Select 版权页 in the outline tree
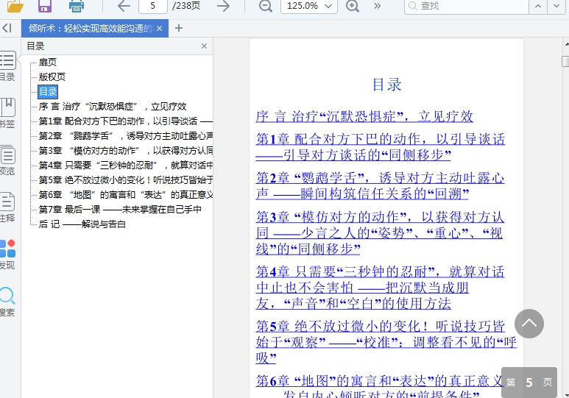This screenshot has width=569, height=398. (52, 77)
